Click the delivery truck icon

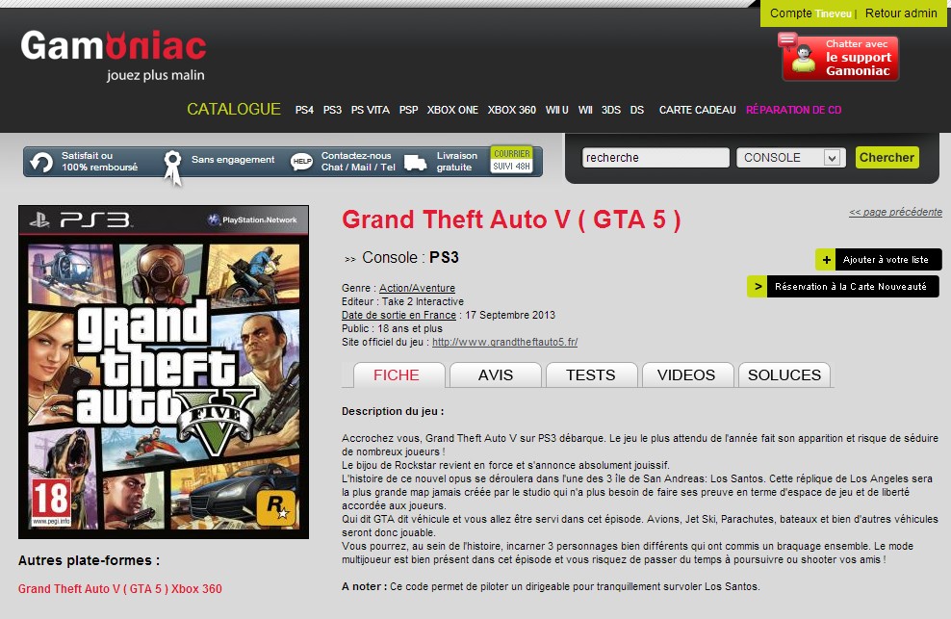(x=416, y=163)
